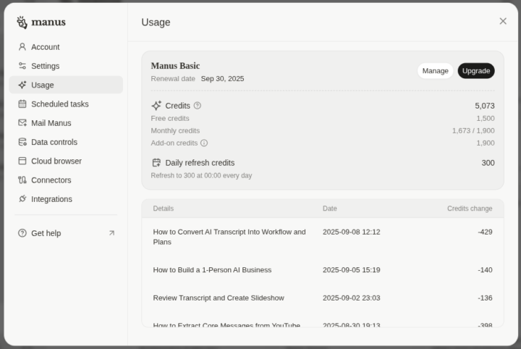Open the Get help link

(x=66, y=233)
